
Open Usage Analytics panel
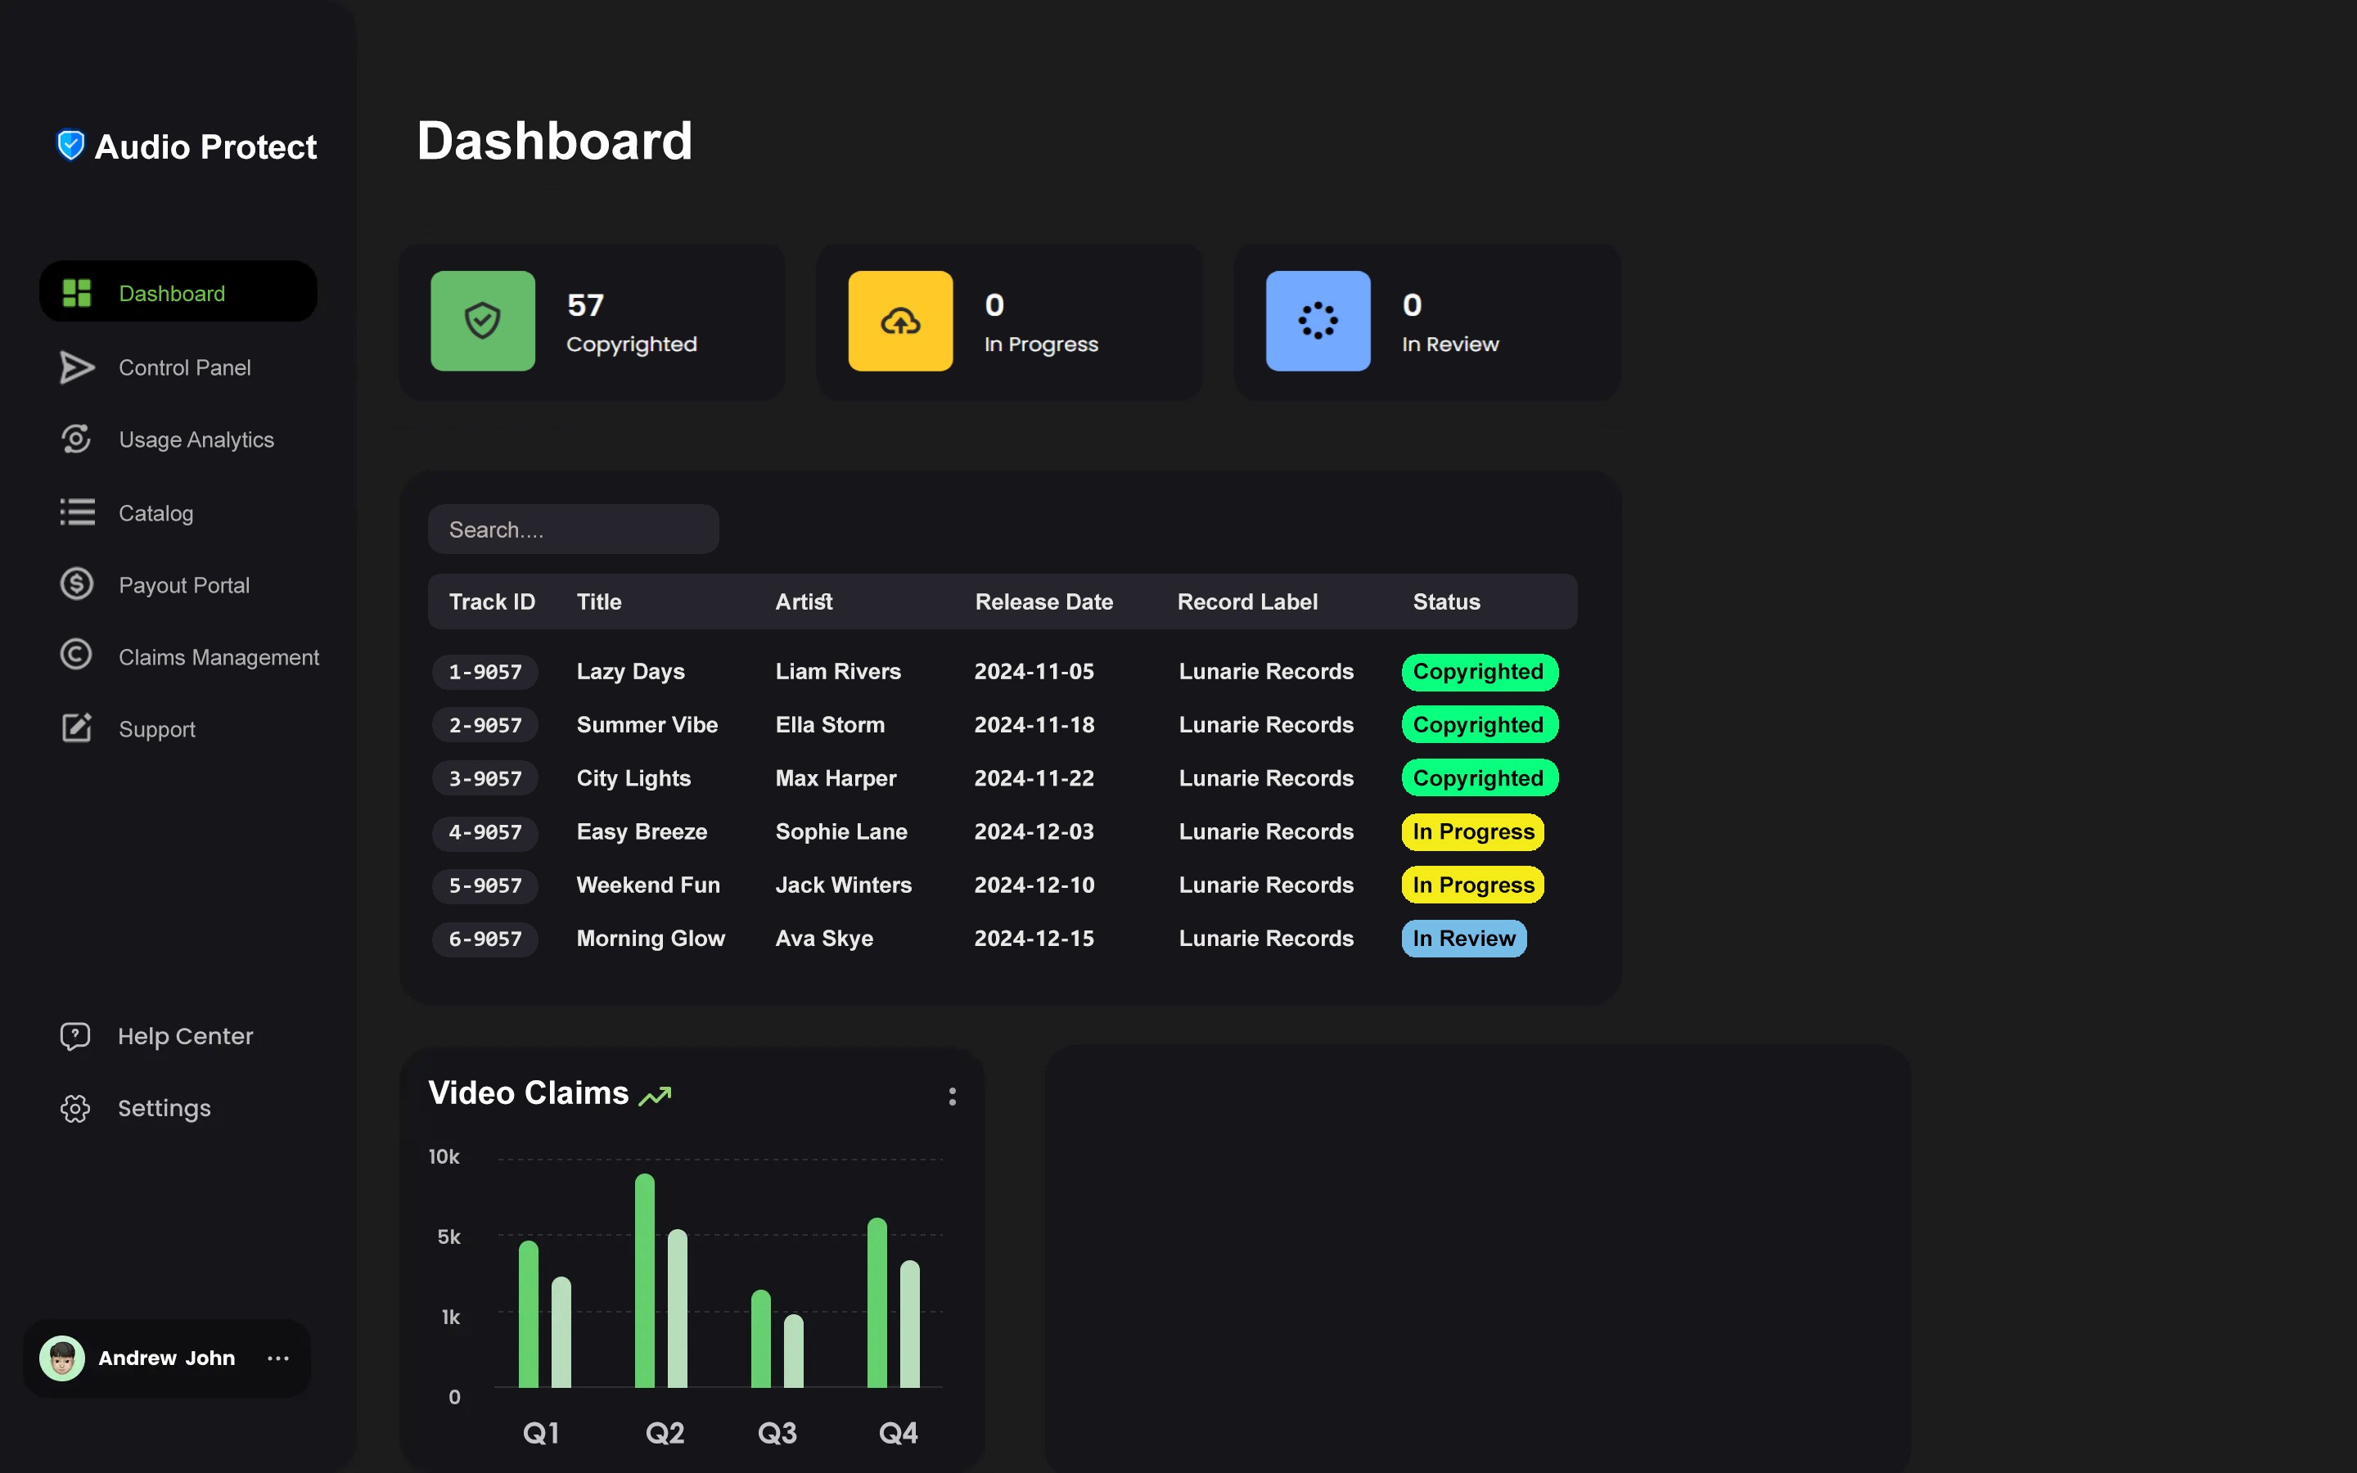point(195,439)
